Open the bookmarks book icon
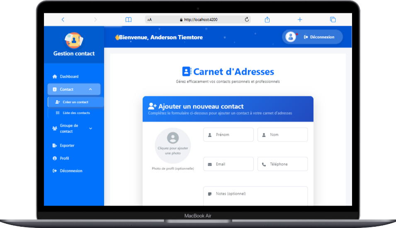Viewport: 396px width, 228px height. (x=129, y=20)
